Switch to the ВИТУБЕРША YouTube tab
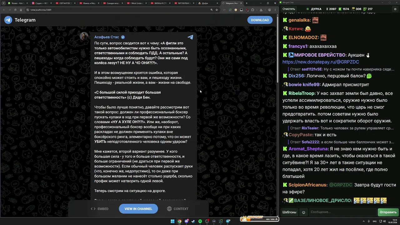 pos(184,3)
